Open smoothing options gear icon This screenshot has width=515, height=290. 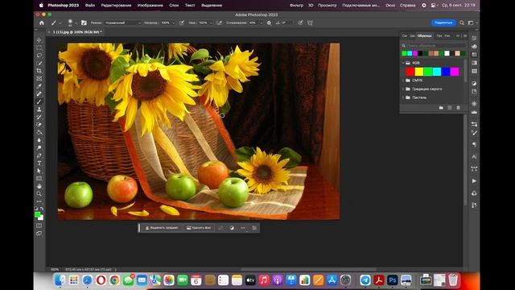(269, 23)
